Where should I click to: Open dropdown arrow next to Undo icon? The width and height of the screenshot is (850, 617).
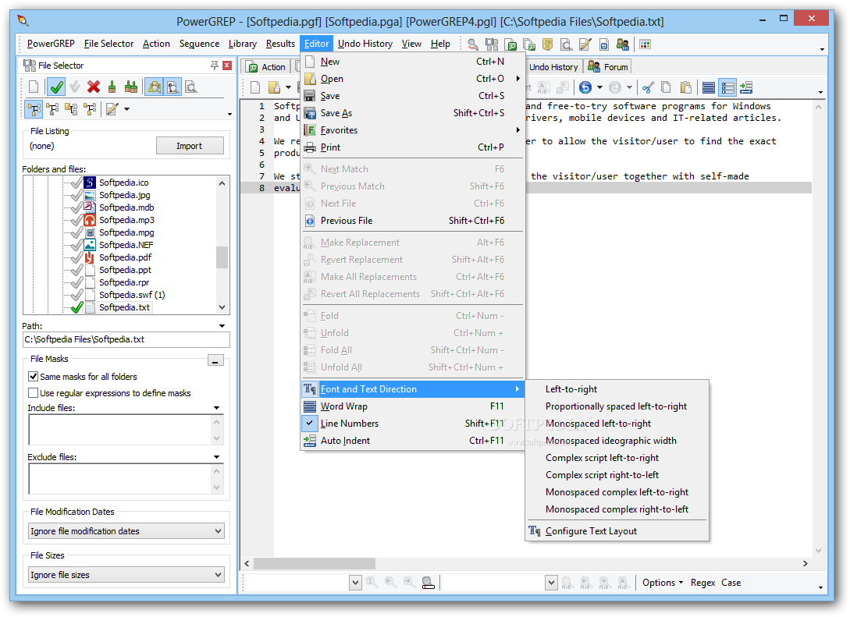599,87
